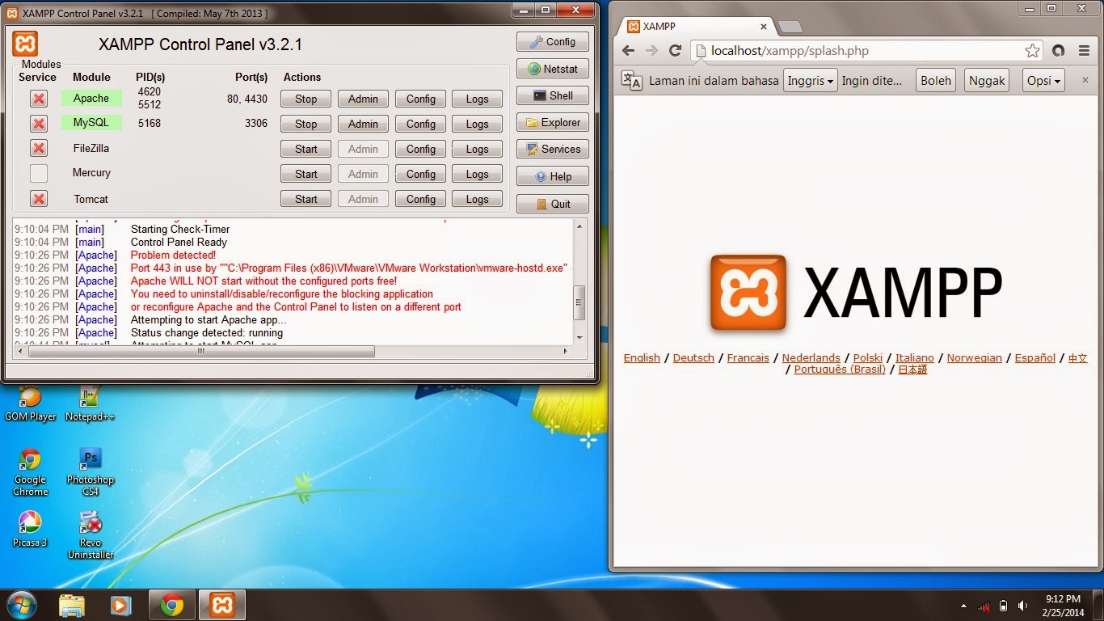Screen dimensions: 1104x621
Task: Select the Español language link
Action: [x=1035, y=357]
